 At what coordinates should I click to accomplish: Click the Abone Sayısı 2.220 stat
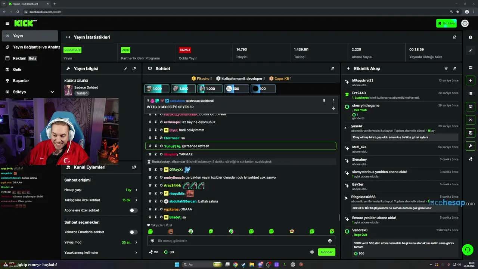376,53
